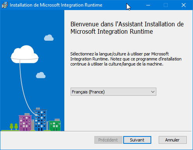Continue with the Suivant button
The height and width of the screenshot is (150, 193).
(137, 140)
